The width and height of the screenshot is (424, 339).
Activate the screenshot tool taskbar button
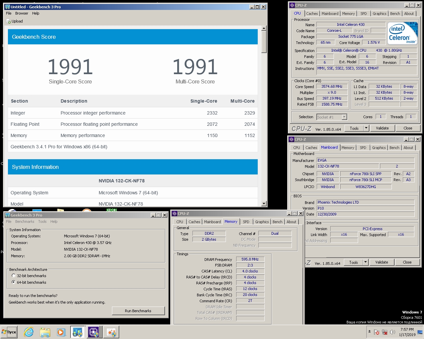point(111,332)
